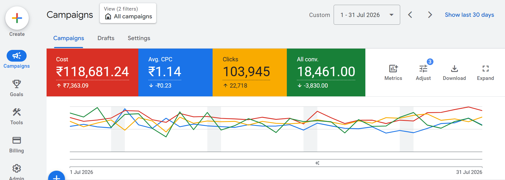505x180 pixels.
Task: Click the ₹7,363.09 cost change
Action: pos(76,85)
